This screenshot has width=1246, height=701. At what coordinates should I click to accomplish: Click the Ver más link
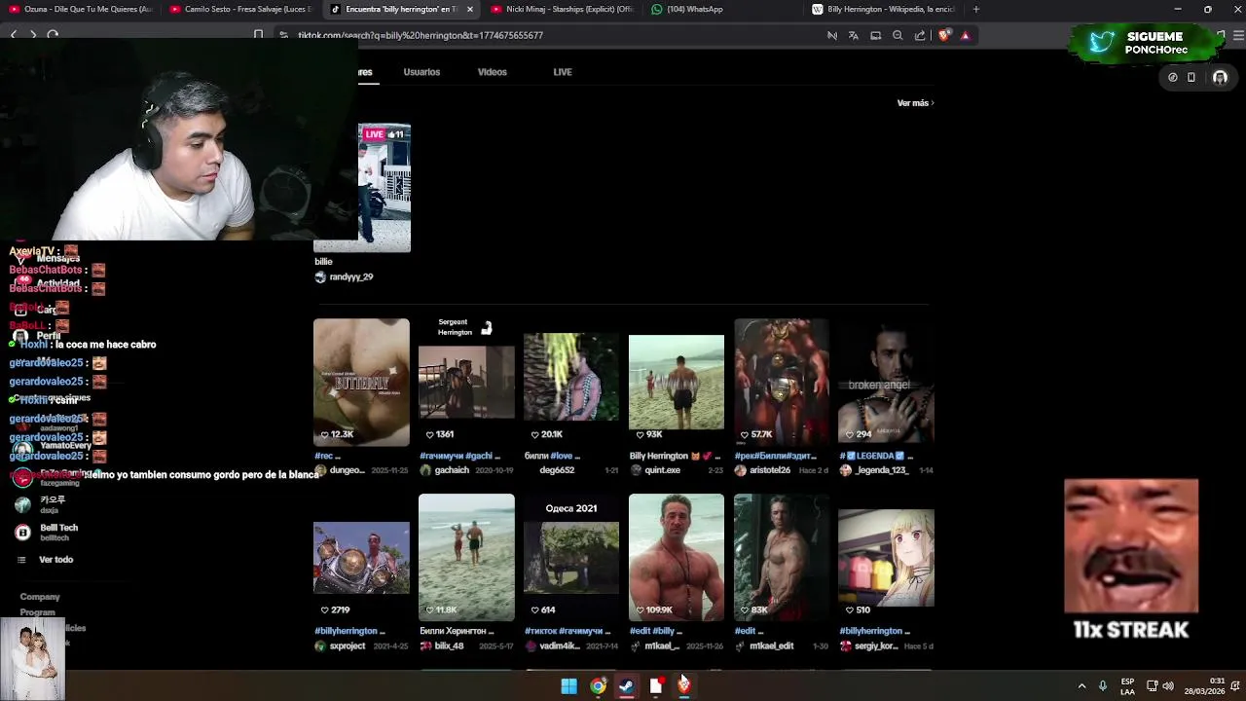915,103
